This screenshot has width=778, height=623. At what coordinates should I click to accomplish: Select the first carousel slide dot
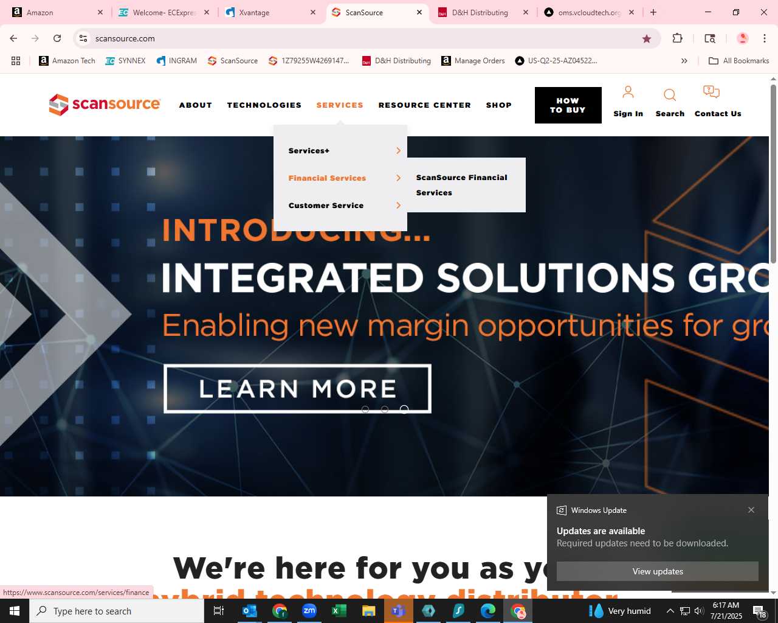(365, 409)
